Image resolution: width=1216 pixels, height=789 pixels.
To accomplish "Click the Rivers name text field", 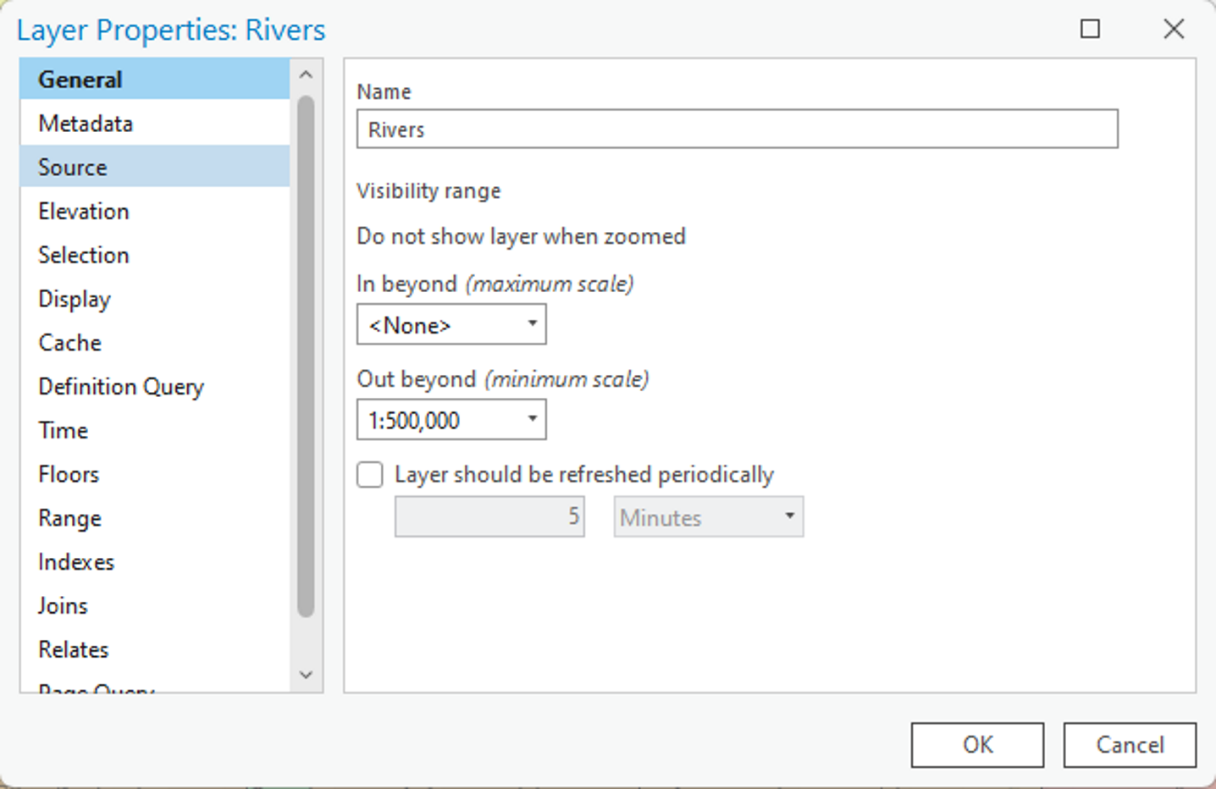I will 737,130.
